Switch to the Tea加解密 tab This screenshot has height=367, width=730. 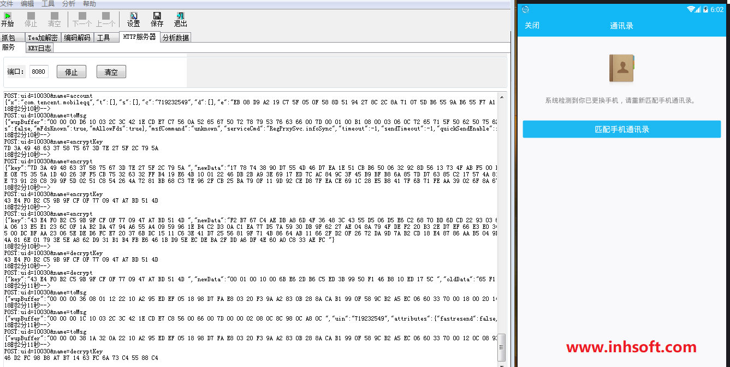click(43, 38)
